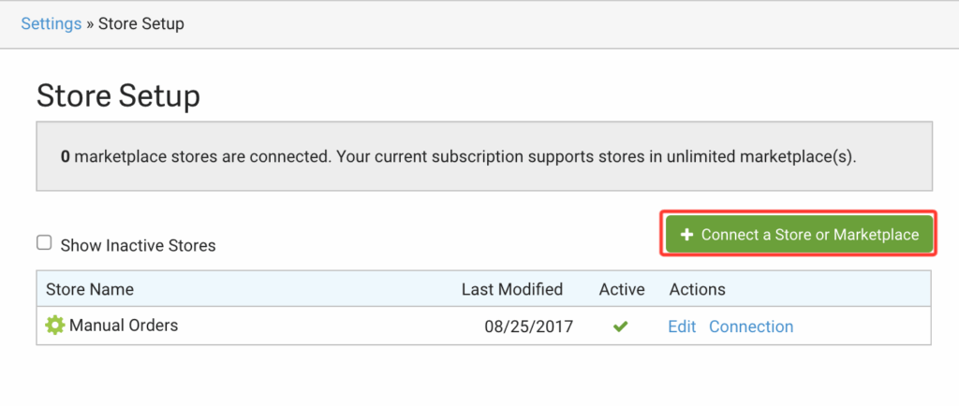Viewport: 959px width, 406px height.
Task: Sort by Last Modified column header
Action: (512, 289)
